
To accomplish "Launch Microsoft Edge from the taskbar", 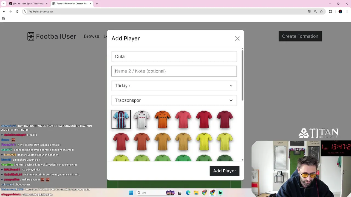I will coord(188,193).
